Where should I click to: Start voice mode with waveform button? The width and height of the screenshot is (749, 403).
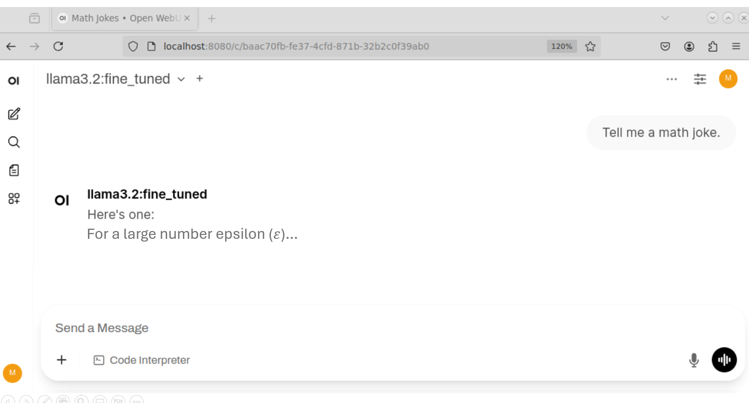tap(724, 360)
